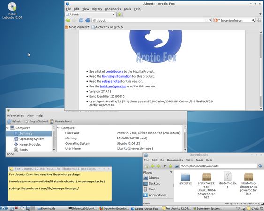Follow the build configuration link
This screenshot has width=264, height=211.
coord(113,87)
